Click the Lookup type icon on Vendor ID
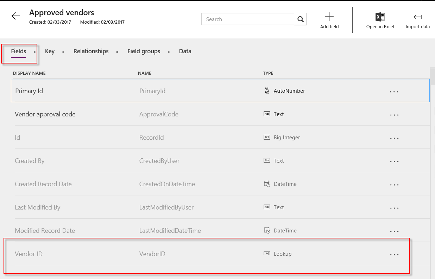Image resolution: width=435 pixels, height=279 pixels. pyautogui.click(x=266, y=254)
